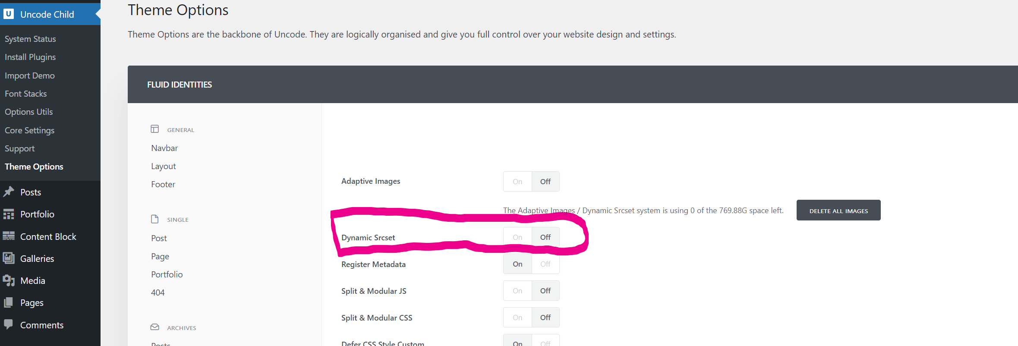Screen dimensions: 1018x346
Task: Click the General section layout icon
Action: (x=154, y=129)
